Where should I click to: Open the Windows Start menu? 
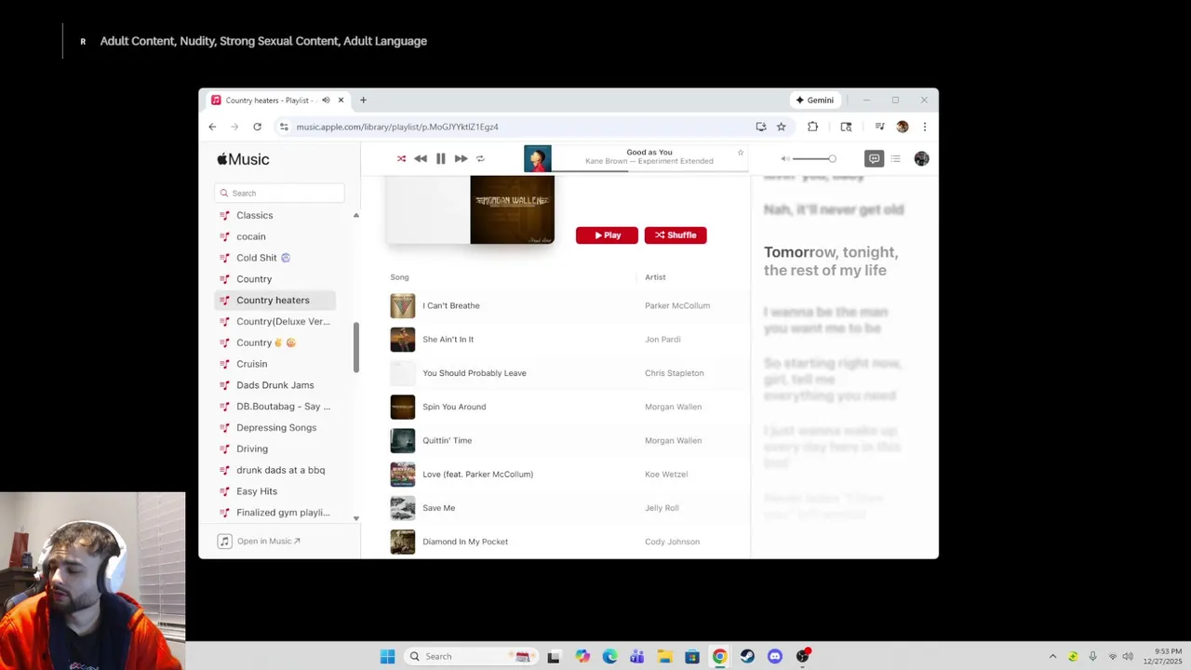click(x=387, y=656)
